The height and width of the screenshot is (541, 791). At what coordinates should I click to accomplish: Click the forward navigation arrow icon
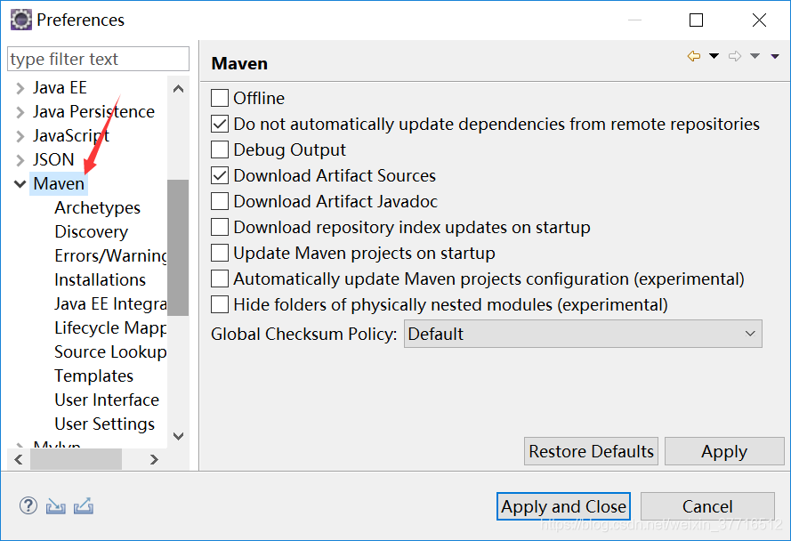[735, 56]
